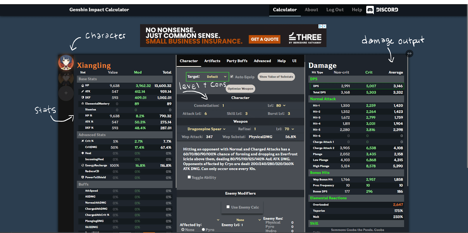Click the PowerfulShield stat icon
468x233 pixels.
click(83, 177)
